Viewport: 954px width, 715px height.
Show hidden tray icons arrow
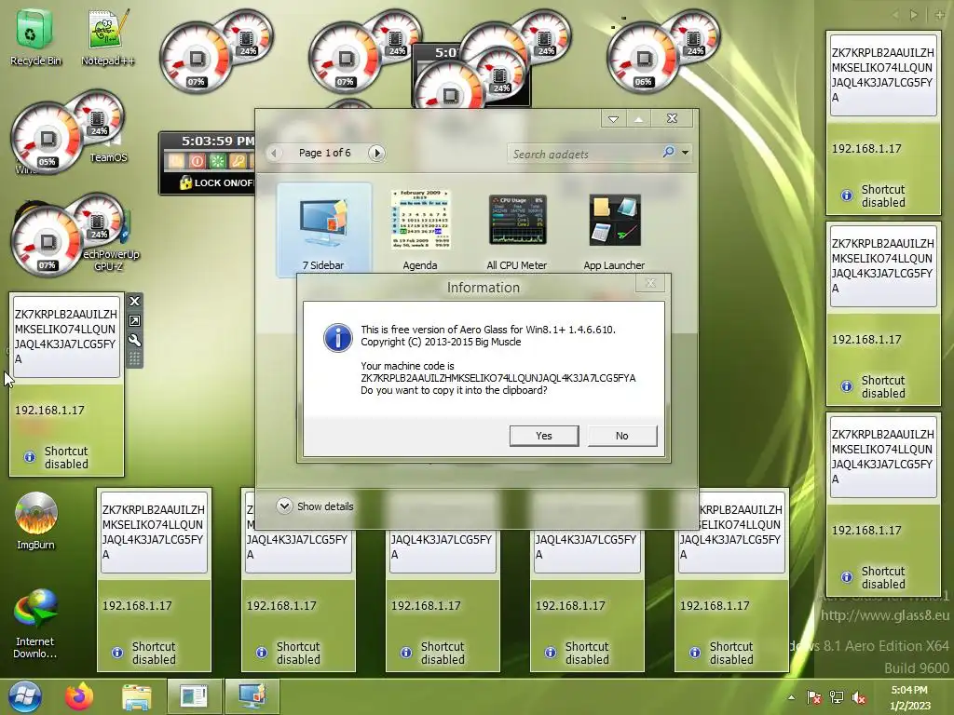(791, 697)
